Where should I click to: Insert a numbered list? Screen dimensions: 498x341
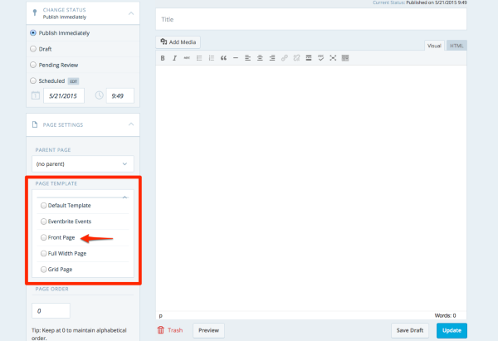coord(211,58)
